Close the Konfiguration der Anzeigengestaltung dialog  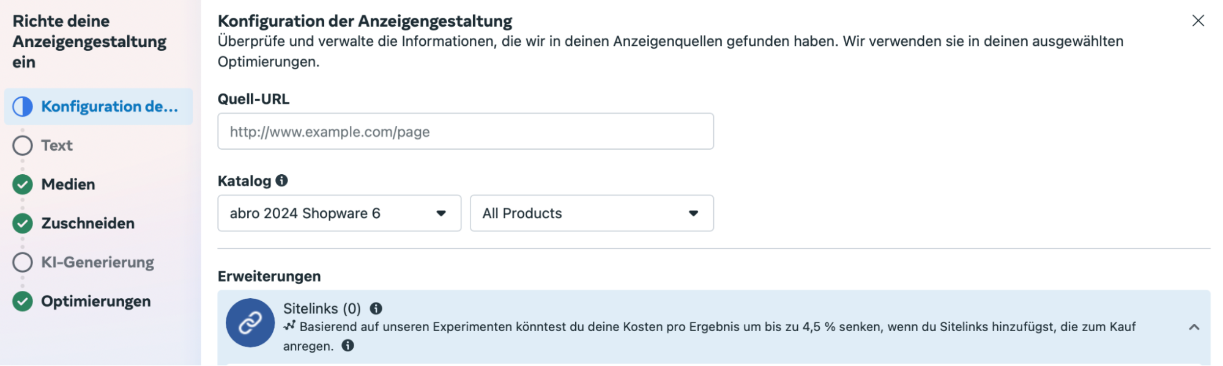coord(1198,21)
